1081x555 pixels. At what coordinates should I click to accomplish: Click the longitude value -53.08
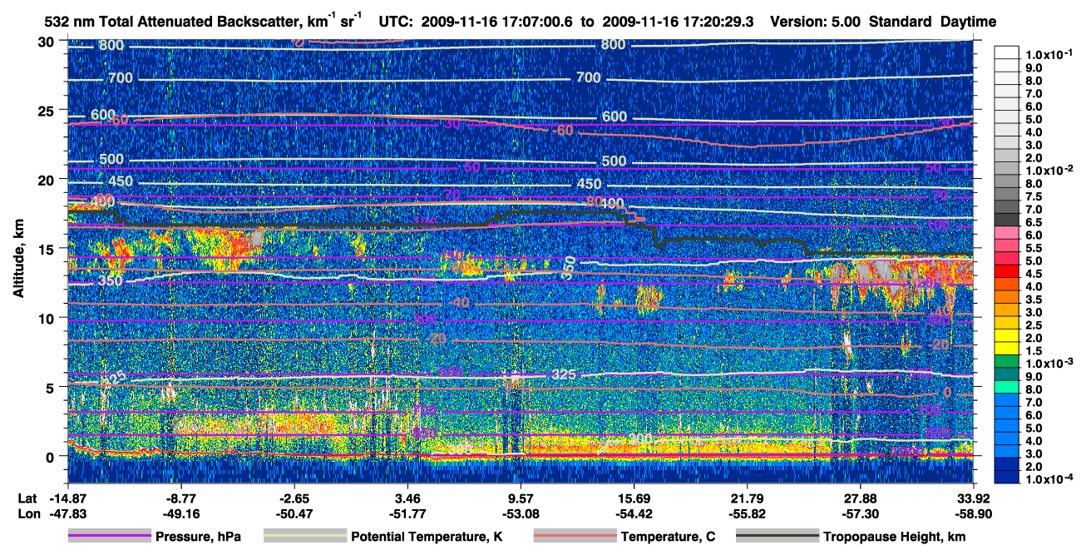521,514
